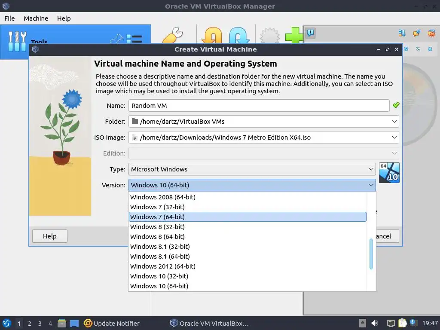
Task: Click the small blue close icon behind dialog
Action: click(x=430, y=49)
